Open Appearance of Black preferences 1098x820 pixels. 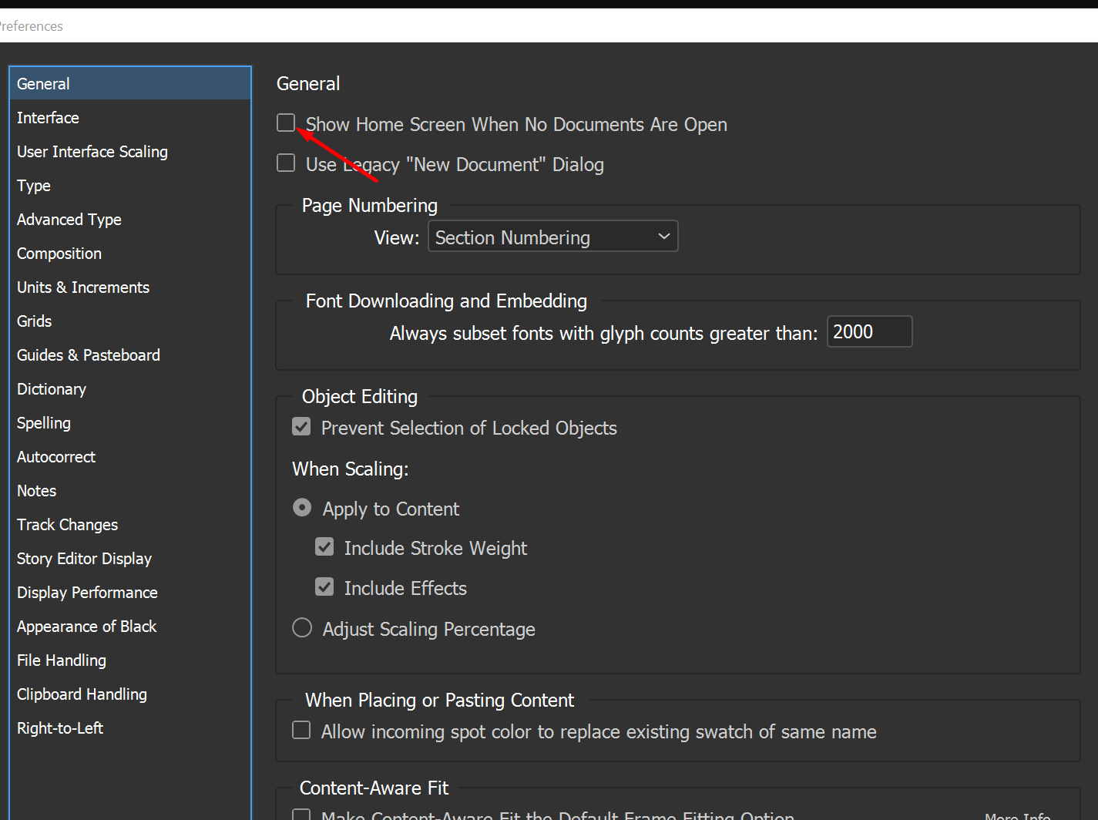[x=86, y=627]
